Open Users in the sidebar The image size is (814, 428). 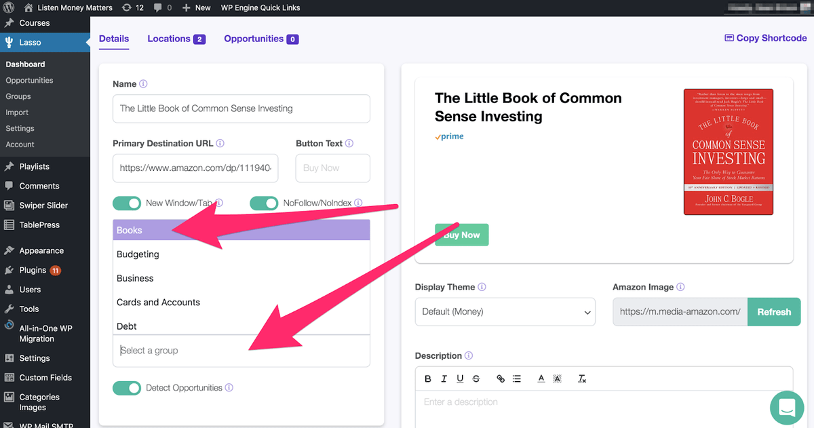click(x=30, y=290)
